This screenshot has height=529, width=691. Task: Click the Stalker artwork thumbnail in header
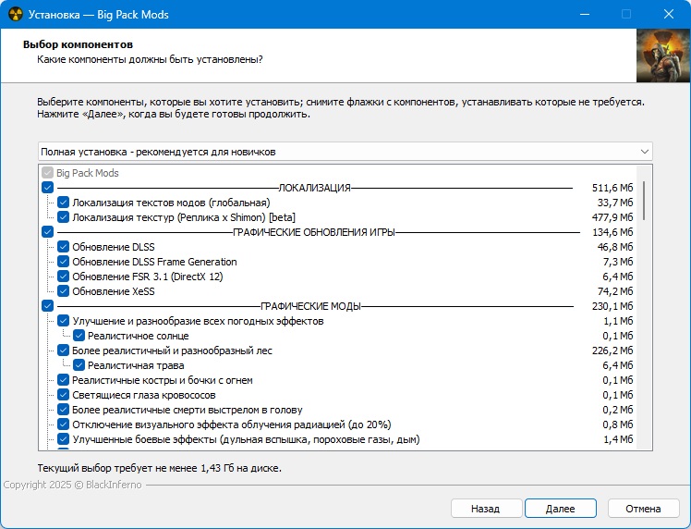tap(662, 55)
